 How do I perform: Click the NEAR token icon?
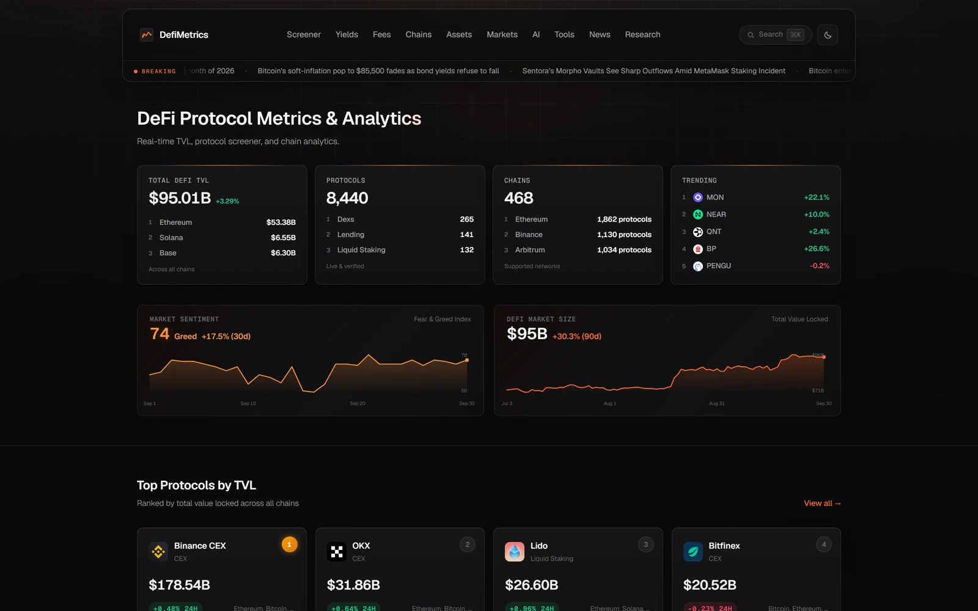pos(697,214)
